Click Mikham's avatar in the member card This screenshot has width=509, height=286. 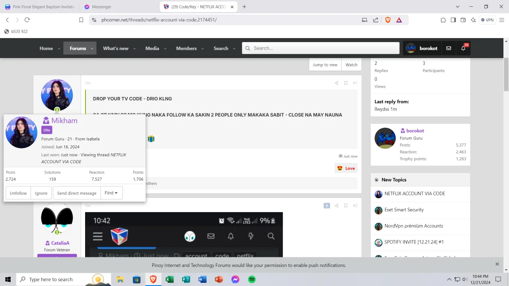(x=21, y=132)
